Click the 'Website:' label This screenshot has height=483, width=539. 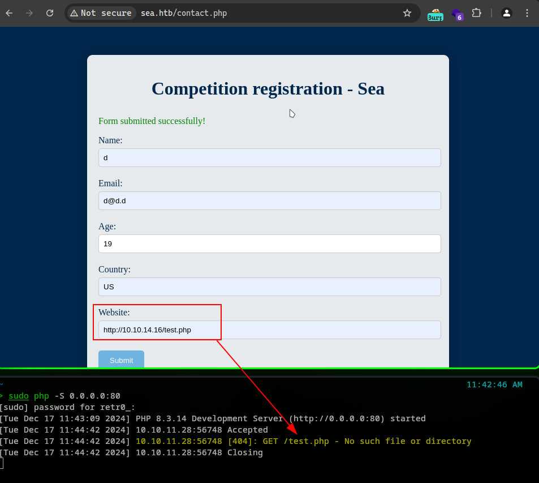114,313
